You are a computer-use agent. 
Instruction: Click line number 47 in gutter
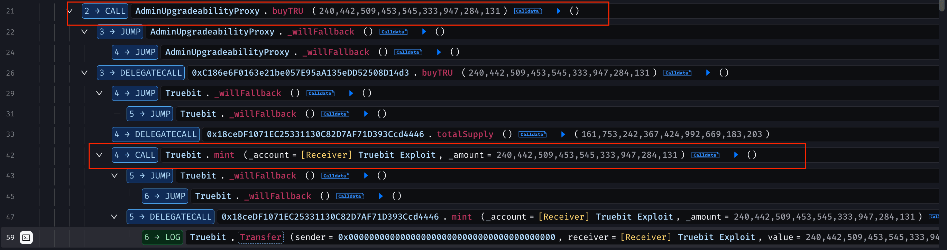point(10,217)
